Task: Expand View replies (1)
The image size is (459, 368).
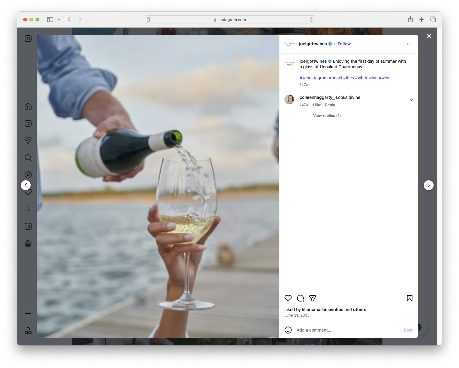Action: pos(327,116)
